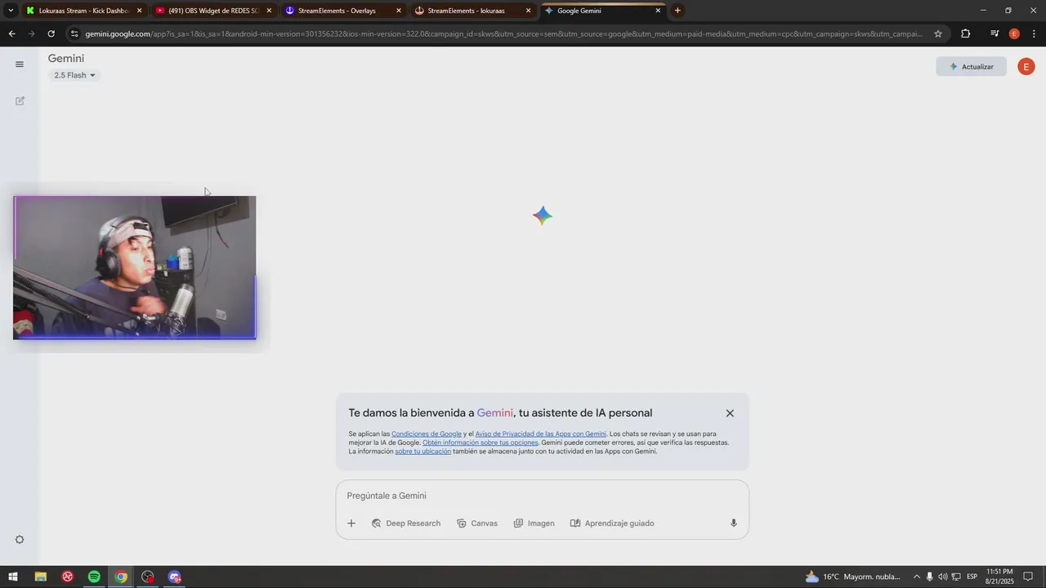
Task: Open the Chrome extensions puzzle icon
Action: coord(966,33)
